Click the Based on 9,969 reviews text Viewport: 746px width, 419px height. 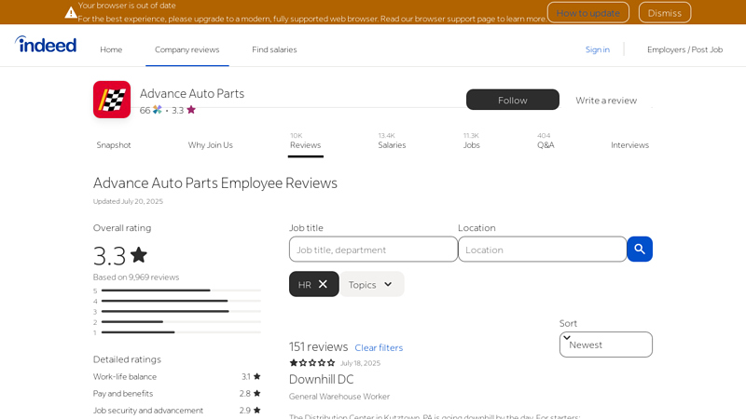click(x=136, y=277)
